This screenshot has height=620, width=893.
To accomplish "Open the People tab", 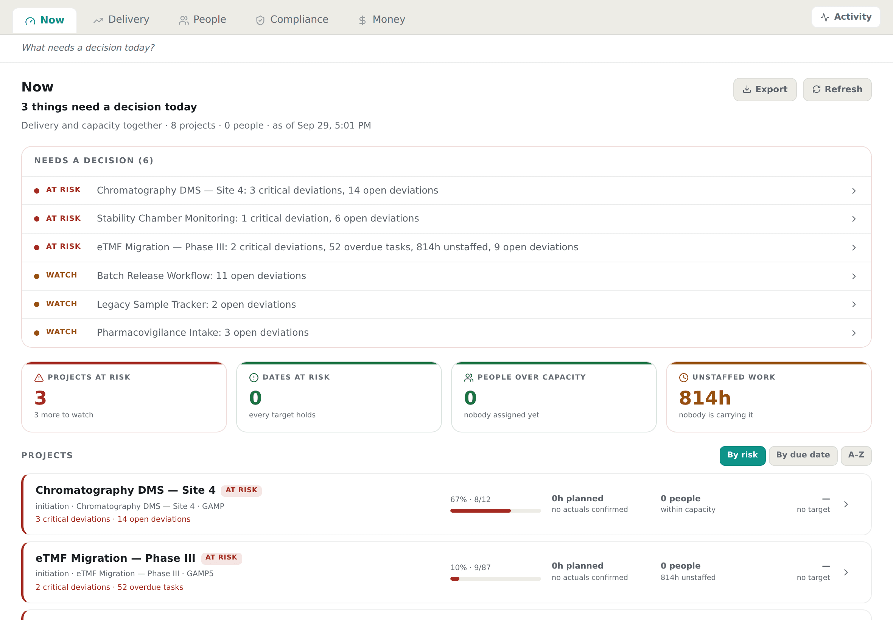I will (x=202, y=19).
